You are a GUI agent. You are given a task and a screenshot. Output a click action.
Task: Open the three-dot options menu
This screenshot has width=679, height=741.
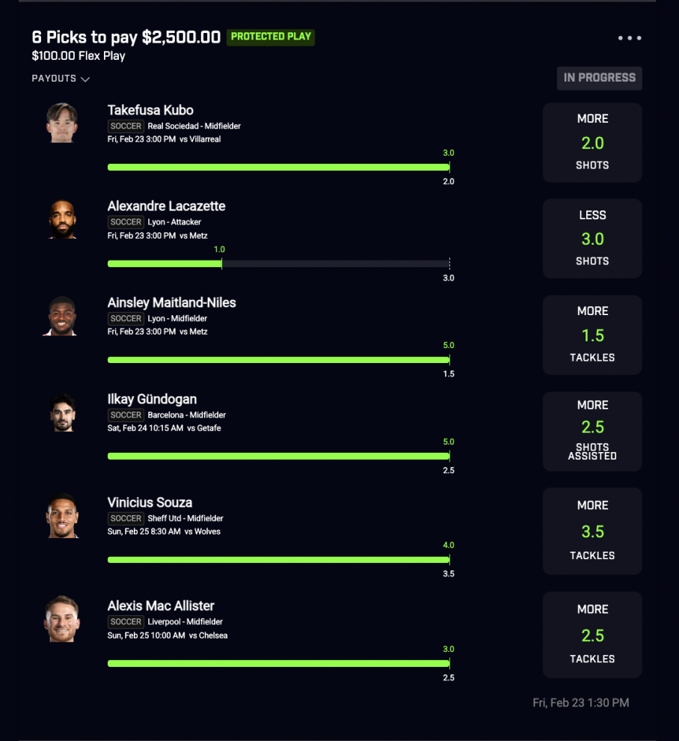(630, 38)
